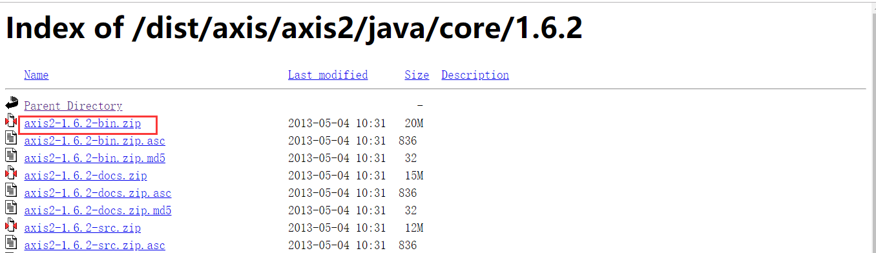Image resolution: width=876 pixels, height=253 pixels.
Task: Open axis2-1.6.2-bin.zip.md5 checksum file
Action: (x=94, y=158)
